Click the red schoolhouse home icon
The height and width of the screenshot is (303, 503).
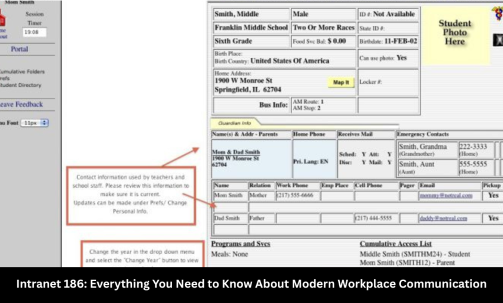tap(2, 18)
